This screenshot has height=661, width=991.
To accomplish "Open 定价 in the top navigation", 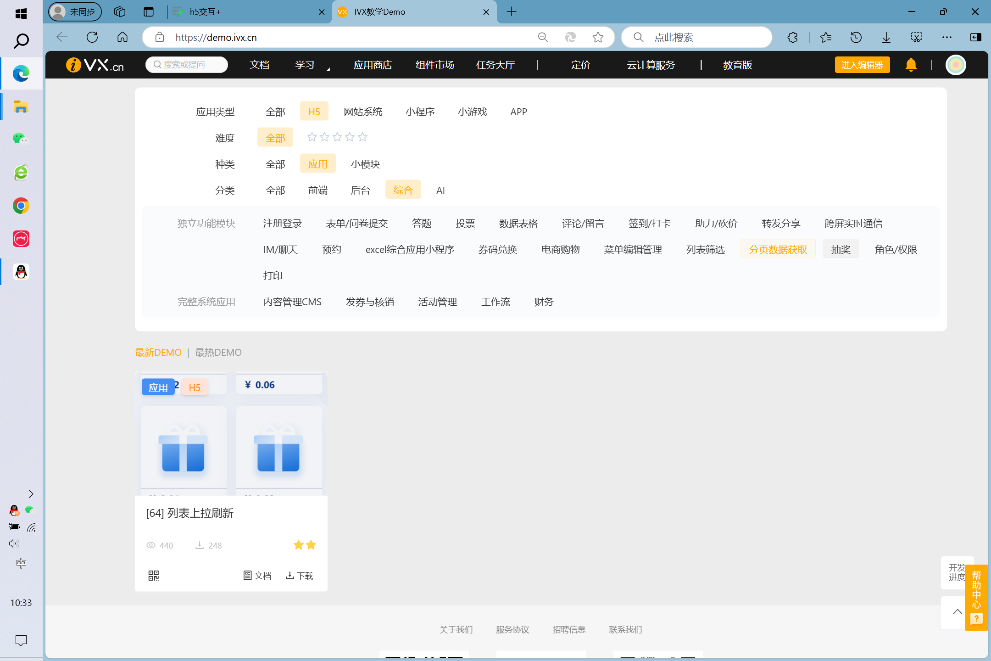I will pos(580,65).
